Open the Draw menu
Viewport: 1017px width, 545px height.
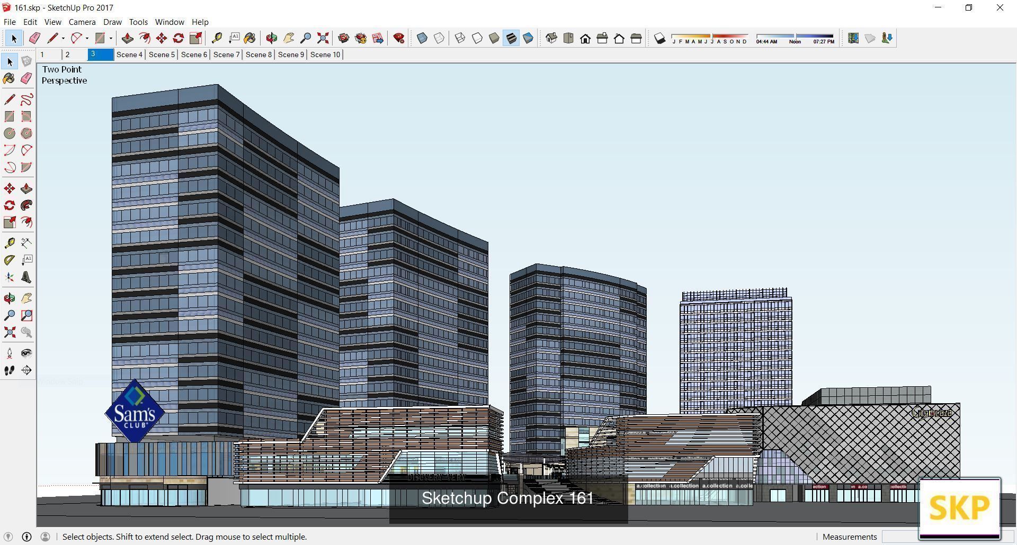click(x=112, y=22)
